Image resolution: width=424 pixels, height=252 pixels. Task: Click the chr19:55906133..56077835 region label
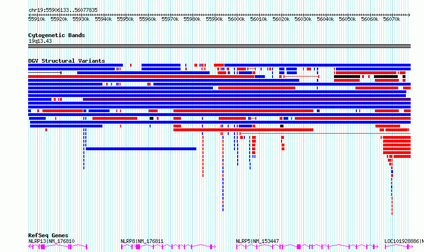63,10
